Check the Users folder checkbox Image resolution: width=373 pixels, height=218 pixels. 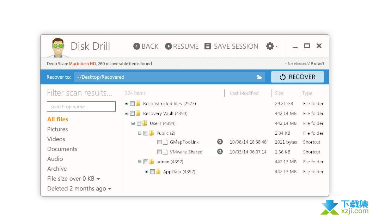[139, 123]
